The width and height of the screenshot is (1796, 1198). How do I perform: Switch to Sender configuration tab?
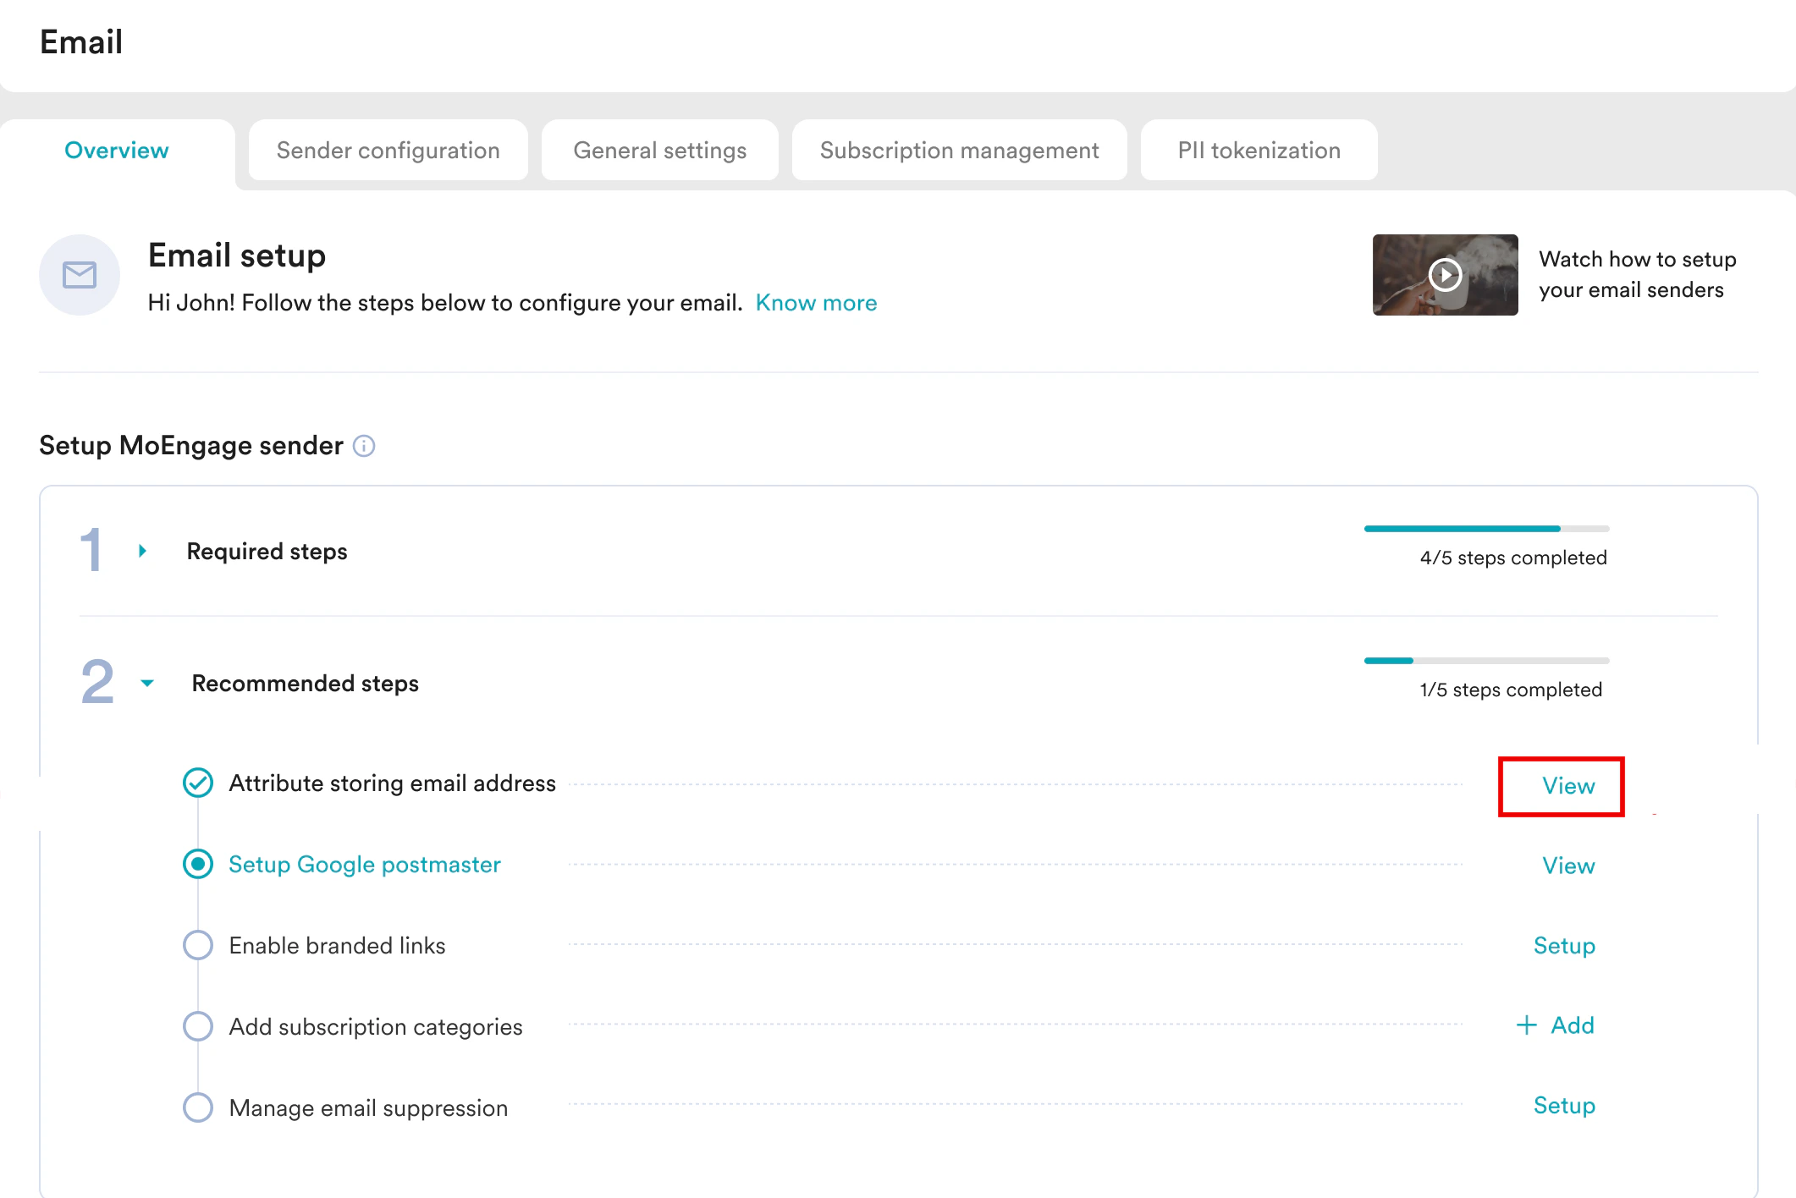click(388, 151)
